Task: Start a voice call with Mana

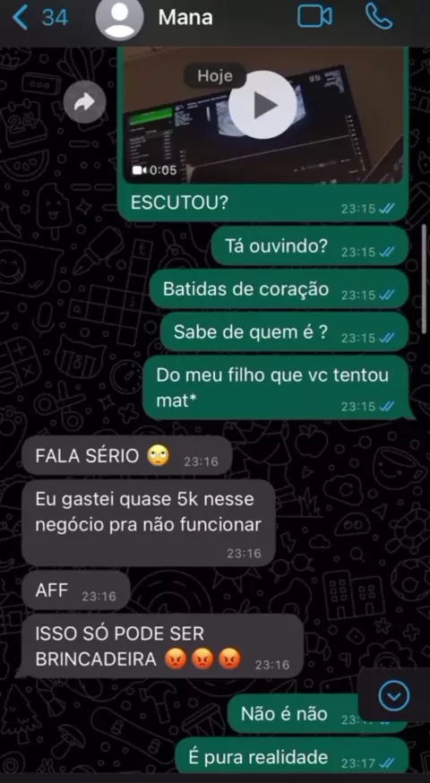Action: (x=379, y=16)
